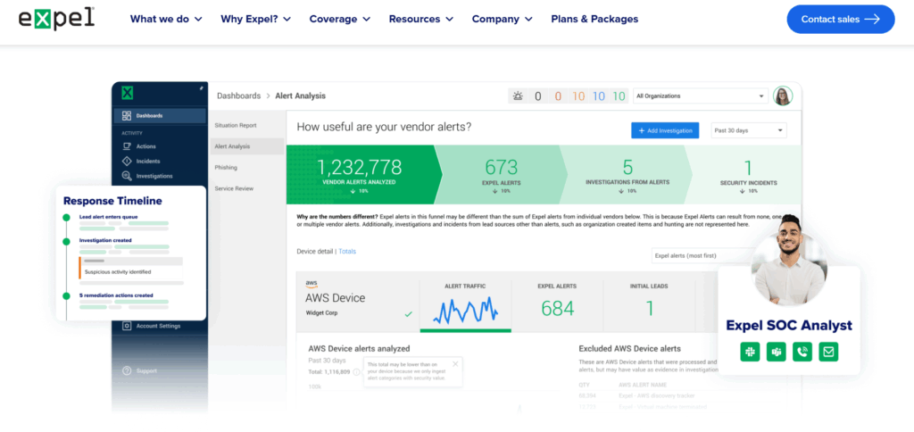914x432 pixels.
Task: Click the AWS Device alerts analyzed heading
Action: point(359,349)
